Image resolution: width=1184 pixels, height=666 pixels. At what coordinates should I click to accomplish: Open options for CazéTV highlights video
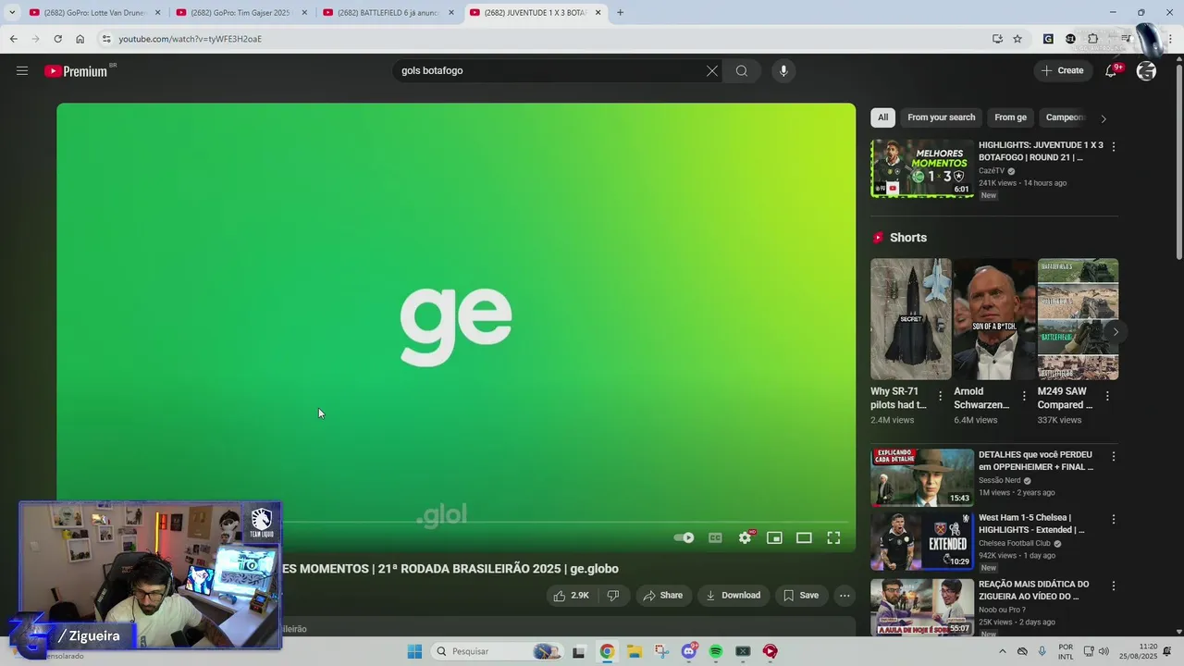point(1114,146)
